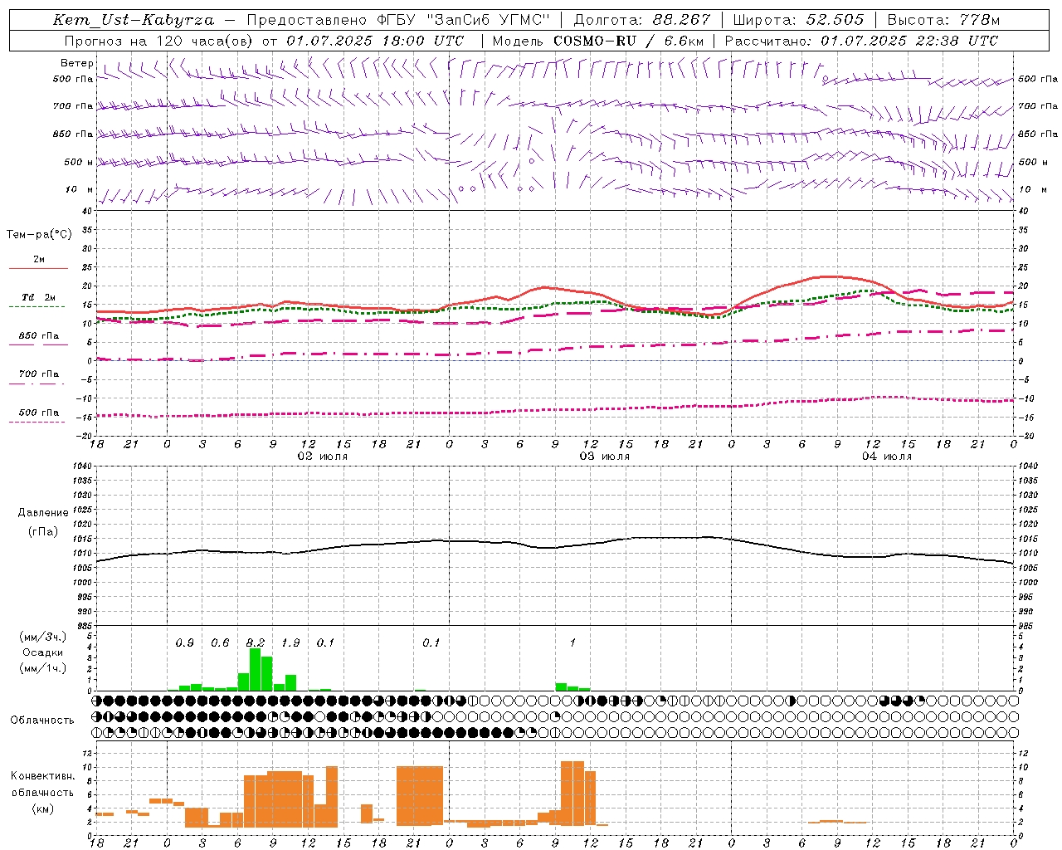Image resolution: width=1062 pixels, height=850 pixels.
Task: Click the solid red '2м' legend line
Action: click(x=38, y=269)
